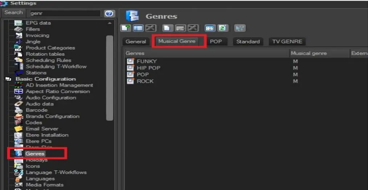Open the Standard tab
Image resolution: width=368 pixels, height=190 pixels.
(x=248, y=42)
